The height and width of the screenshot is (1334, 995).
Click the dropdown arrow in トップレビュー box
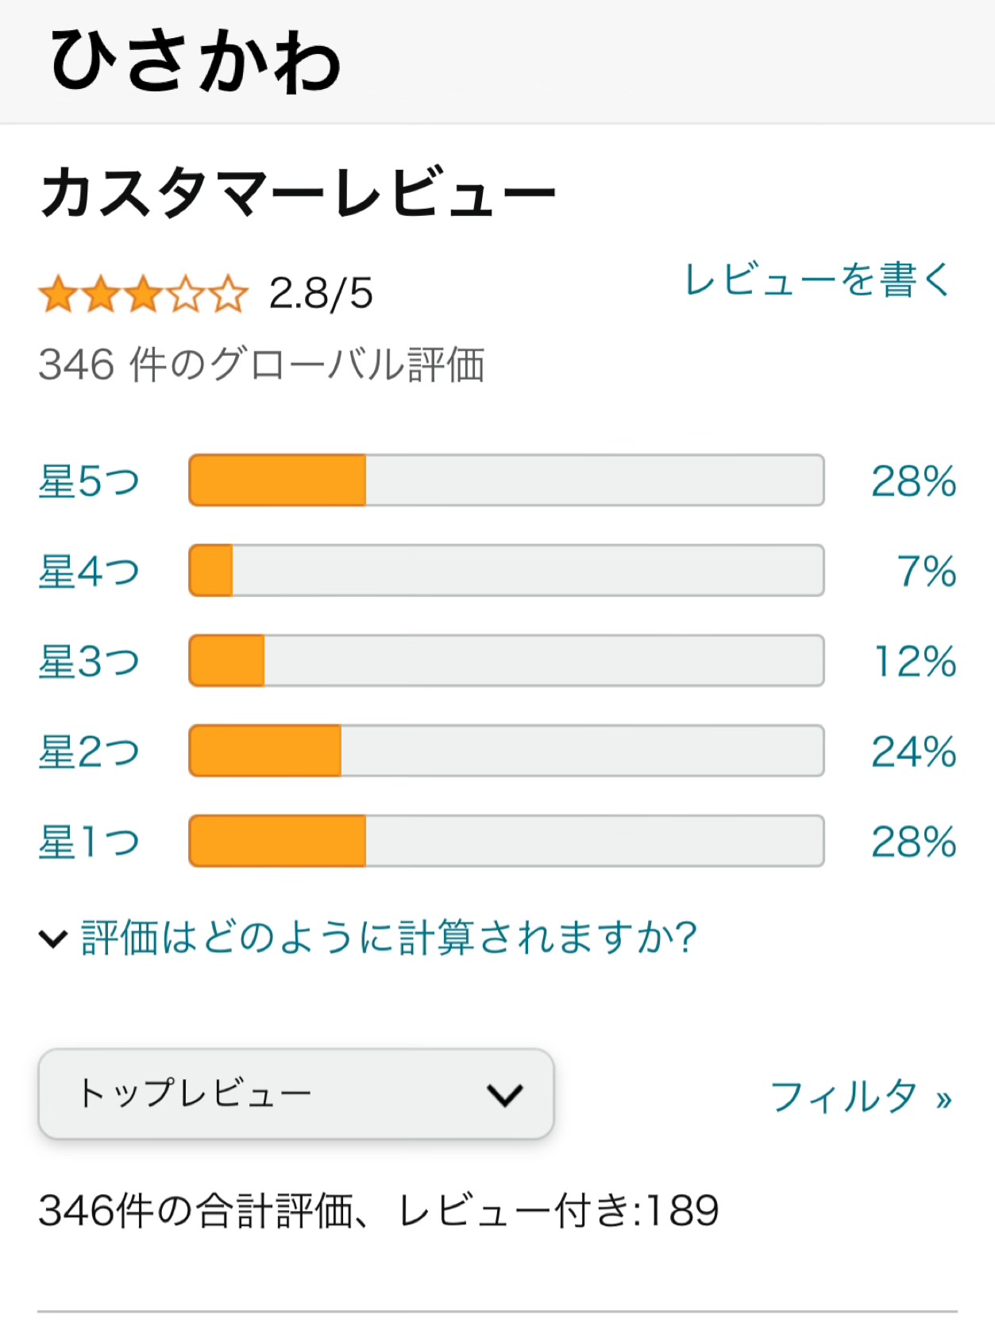click(505, 1096)
